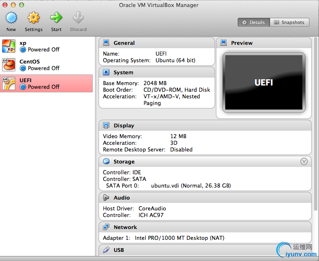Click 'Disabled' remote desktop value
Image resolution: width=319 pixels, height=261 pixels.
pos(181,149)
